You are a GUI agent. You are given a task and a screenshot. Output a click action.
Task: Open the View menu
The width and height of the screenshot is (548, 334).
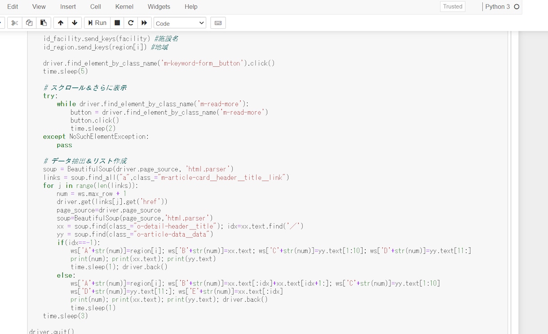tap(39, 7)
